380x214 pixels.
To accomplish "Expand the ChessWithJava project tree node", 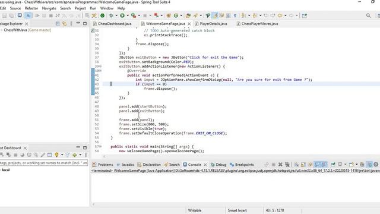I will (x=1, y=30).
